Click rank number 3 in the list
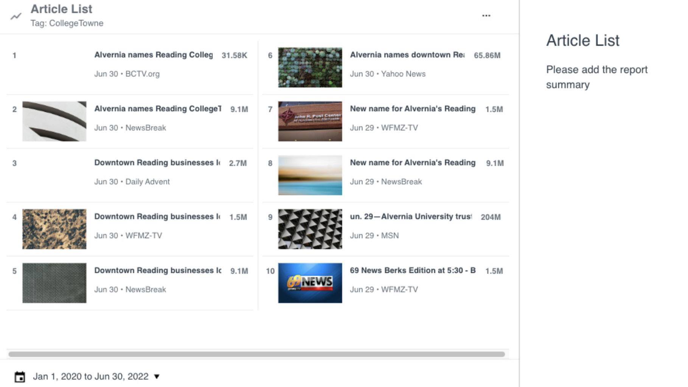The image size is (688, 387). (14, 163)
